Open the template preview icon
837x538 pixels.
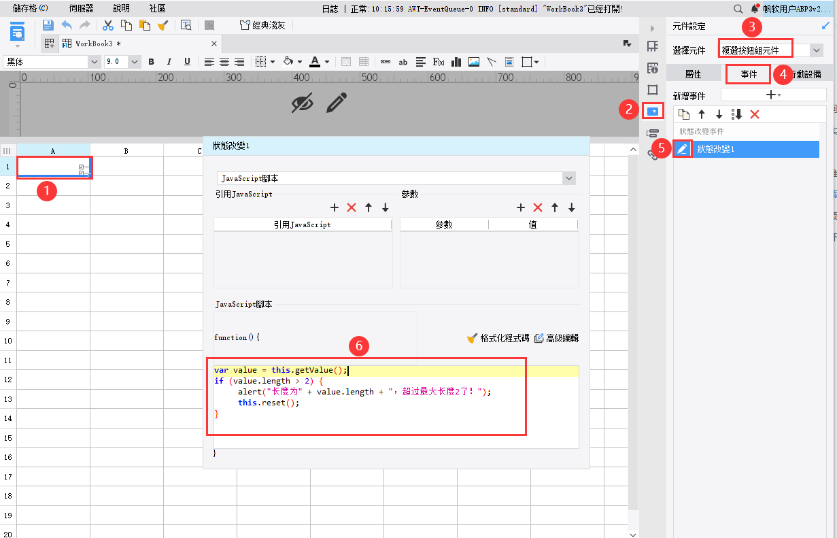tap(186, 25)
